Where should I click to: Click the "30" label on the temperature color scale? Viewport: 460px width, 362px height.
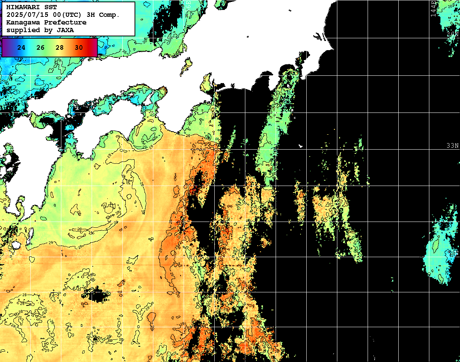point(79,48)
